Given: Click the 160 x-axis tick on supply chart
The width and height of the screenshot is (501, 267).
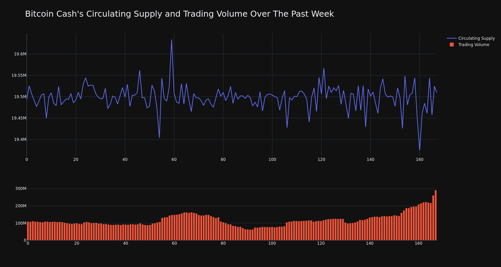Looking at the screenshot, I should point(420,160).
